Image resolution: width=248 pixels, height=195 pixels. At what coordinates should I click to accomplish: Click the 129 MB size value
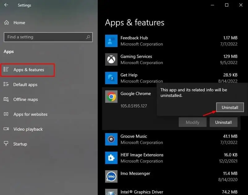click(x=230, y=56)
